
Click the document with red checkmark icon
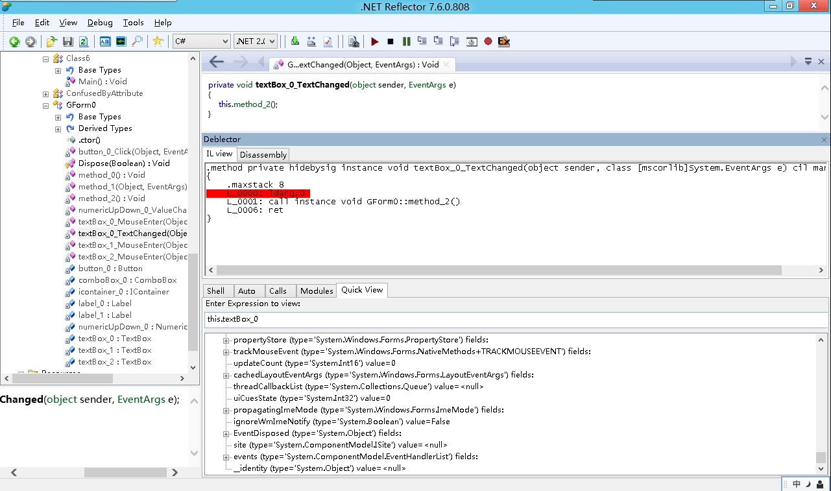click(x=328, y=42)
